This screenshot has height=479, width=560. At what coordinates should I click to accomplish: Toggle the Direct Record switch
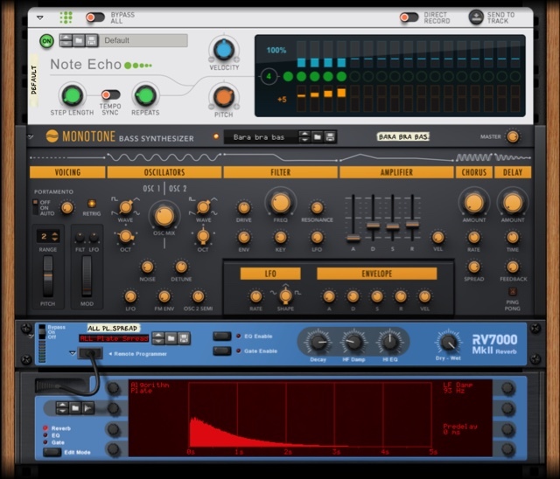pos(409,17)
